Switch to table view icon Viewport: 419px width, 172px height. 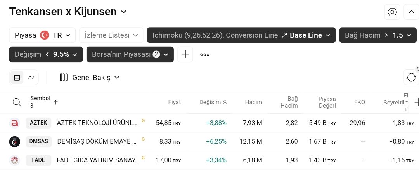[x=17, y=78]
